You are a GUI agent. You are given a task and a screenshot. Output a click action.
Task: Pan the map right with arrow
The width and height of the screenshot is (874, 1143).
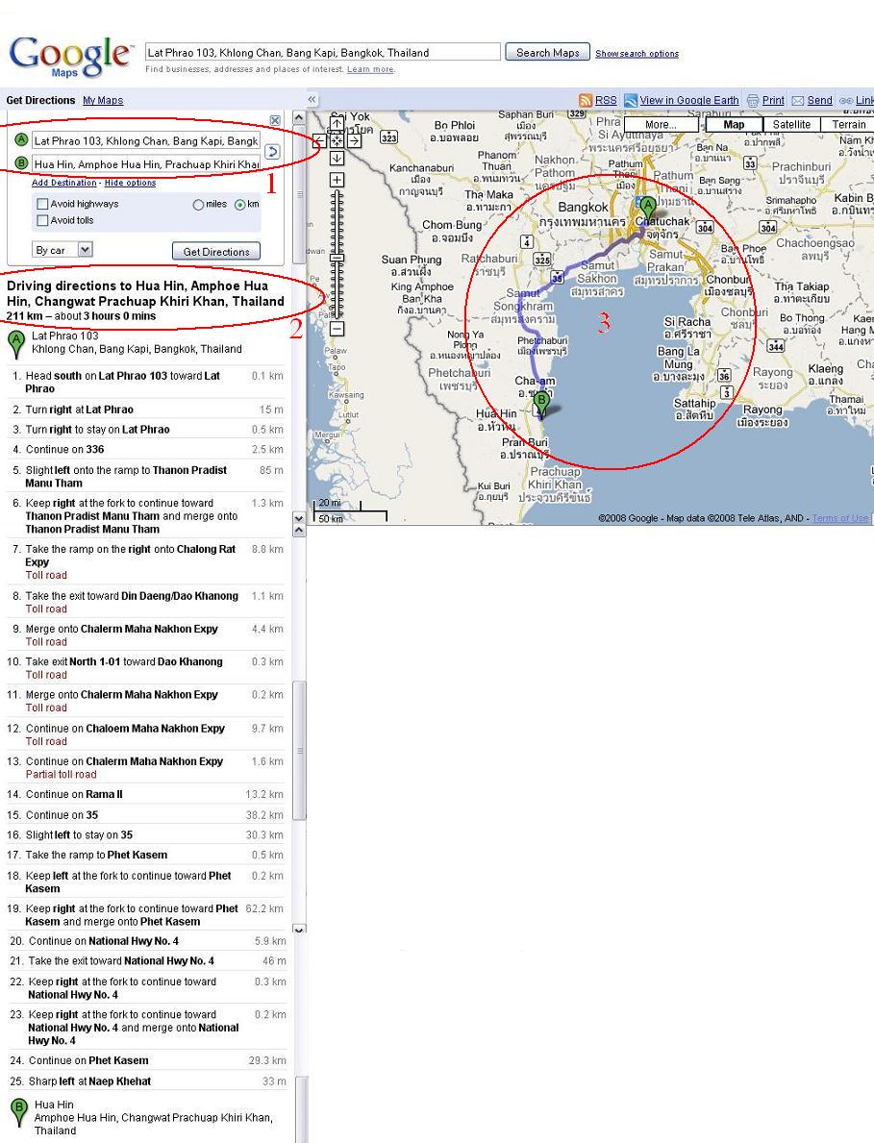[354, 140]
